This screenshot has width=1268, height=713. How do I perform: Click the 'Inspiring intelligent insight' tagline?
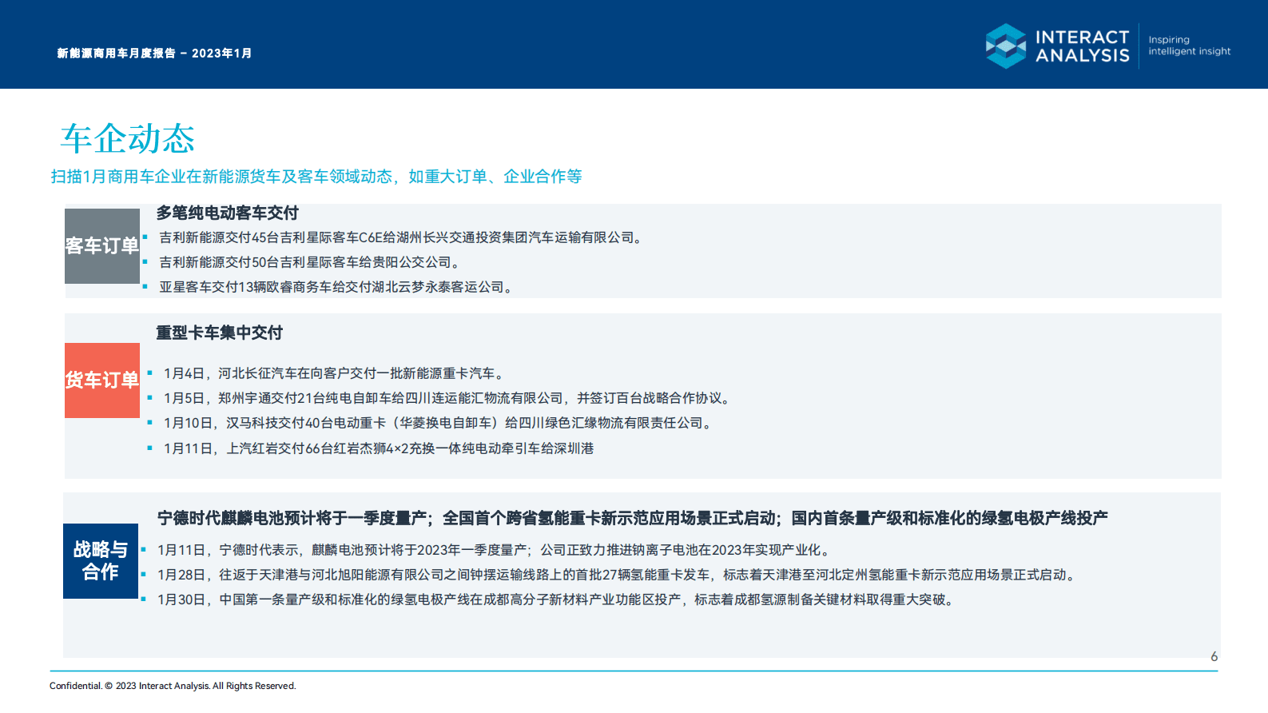click(x=1189, y=46)
